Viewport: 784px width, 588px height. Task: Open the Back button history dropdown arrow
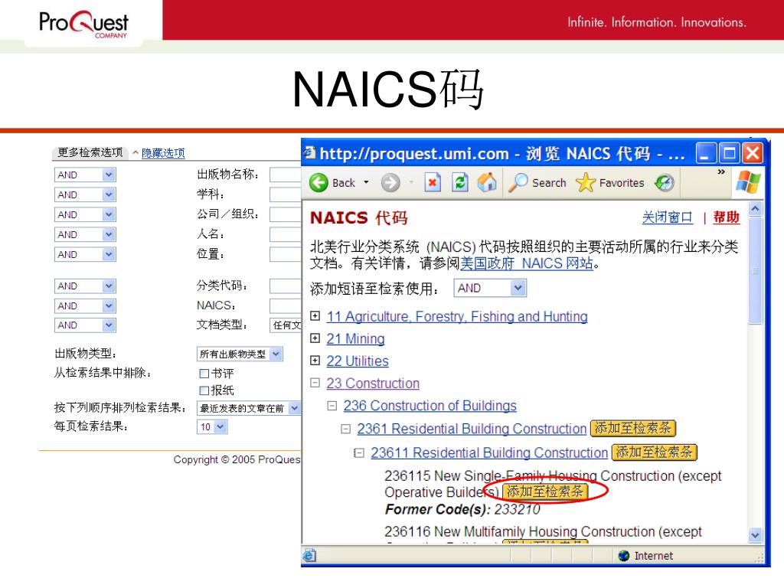[367, 182]
